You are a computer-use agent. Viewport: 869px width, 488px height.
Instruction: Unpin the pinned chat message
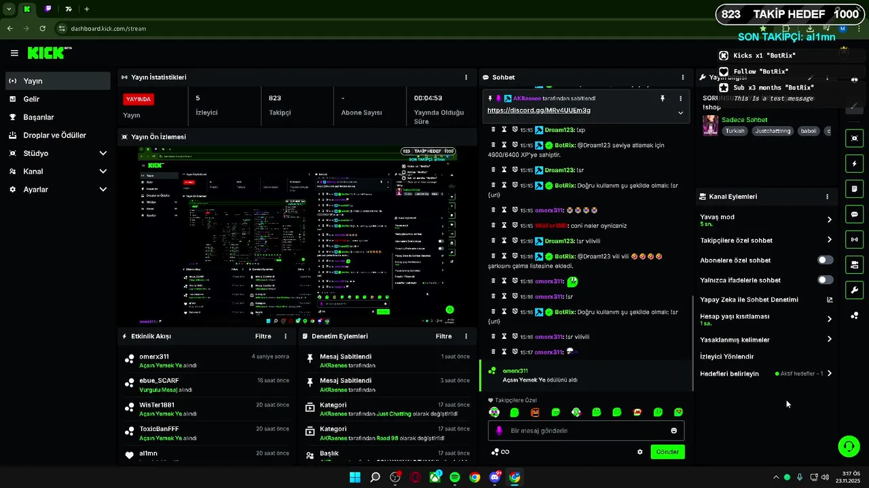(x=662, y=98)
